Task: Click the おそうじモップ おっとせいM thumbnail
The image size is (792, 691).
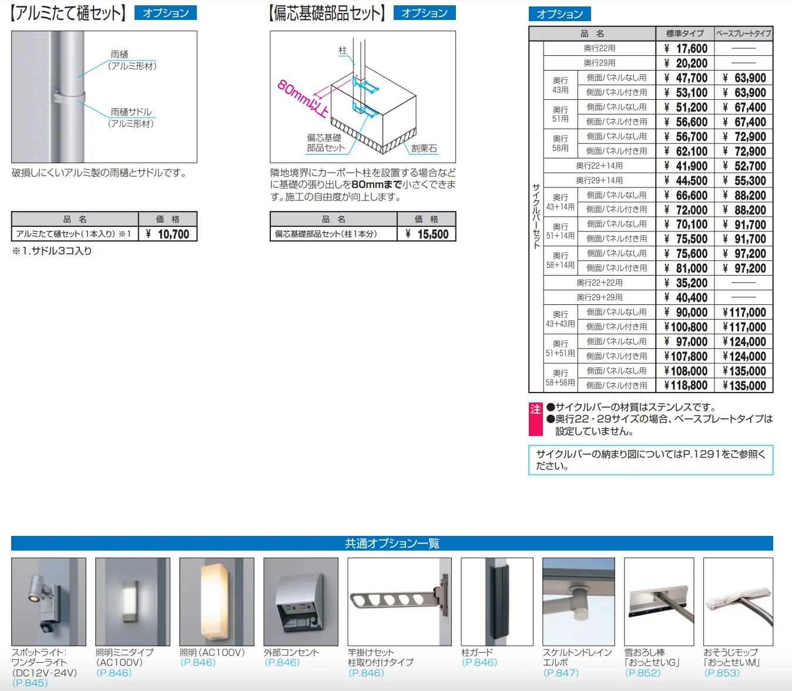Action: click(738, 602)
